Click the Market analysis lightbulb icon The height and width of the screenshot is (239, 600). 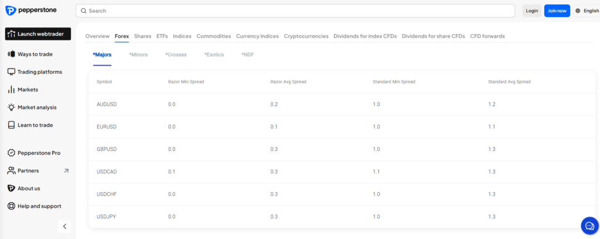[11, 107]
